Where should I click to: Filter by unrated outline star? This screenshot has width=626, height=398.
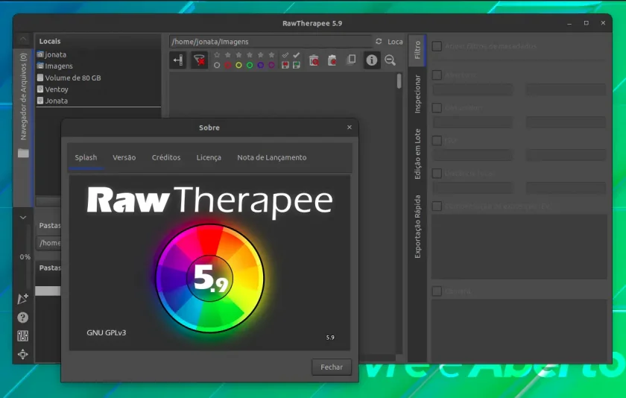217,55
